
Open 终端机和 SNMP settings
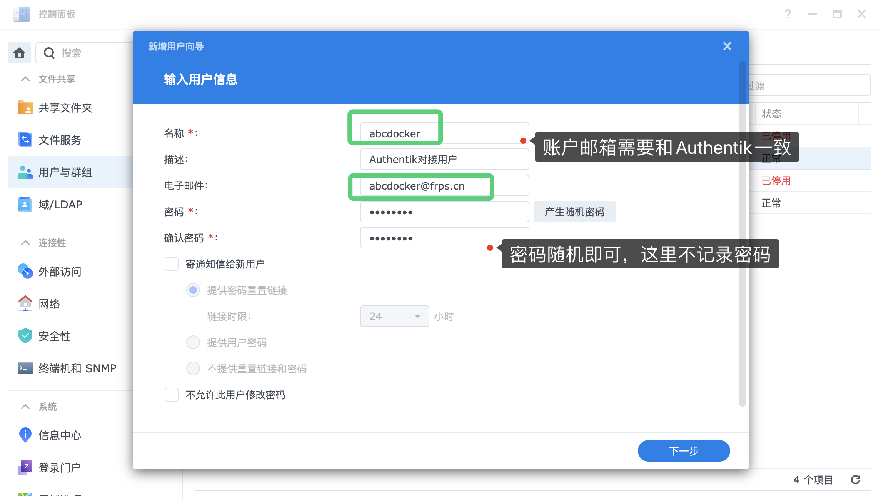coord(77,368)
